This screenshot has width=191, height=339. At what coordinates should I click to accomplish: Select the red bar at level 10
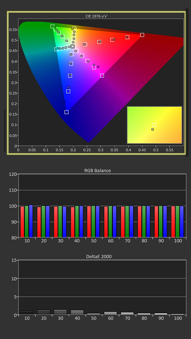[x=22, y=222]
